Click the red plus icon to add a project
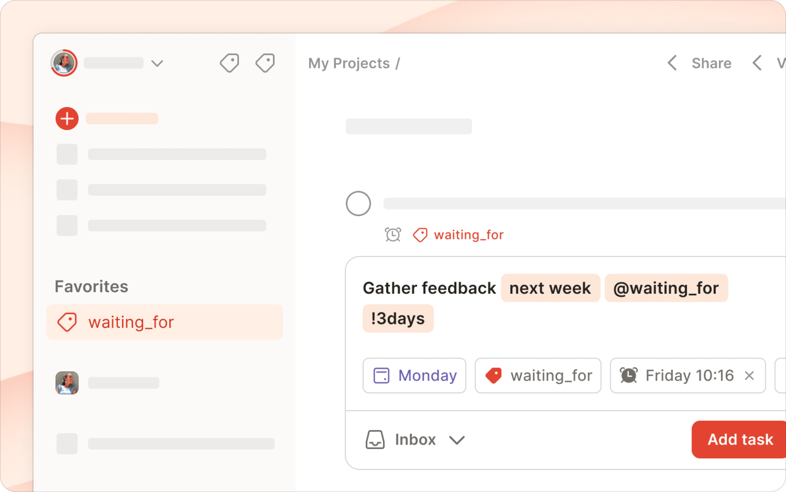786x492 pixels. pyautogui.click(x=67, y=118)
